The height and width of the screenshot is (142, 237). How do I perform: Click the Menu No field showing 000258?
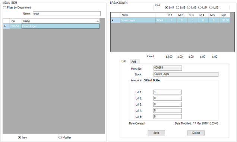click(x=168, y=68)
